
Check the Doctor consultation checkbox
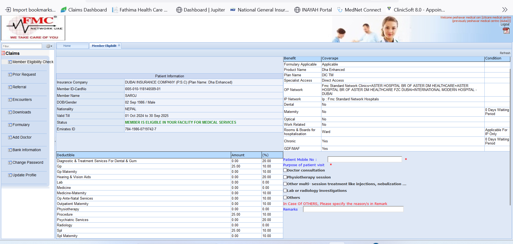tap(285, 170)
